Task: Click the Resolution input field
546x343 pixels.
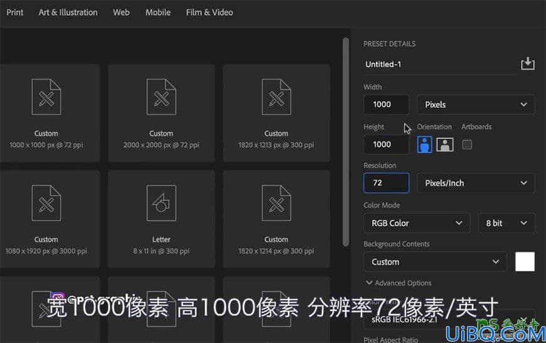Action: point(386,183)
